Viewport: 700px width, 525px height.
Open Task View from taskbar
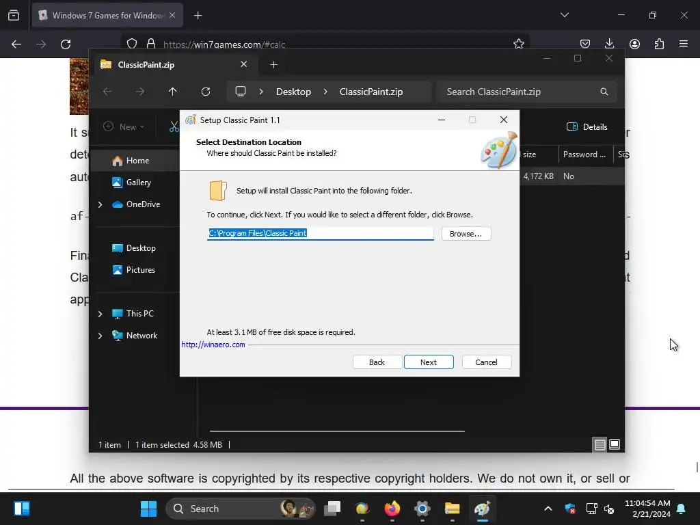pos(332,509)
